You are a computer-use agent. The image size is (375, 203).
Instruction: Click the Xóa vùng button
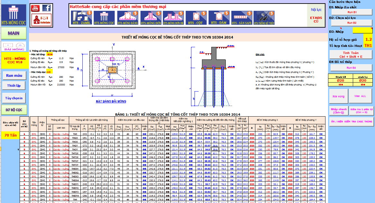(x=338, y=96)
